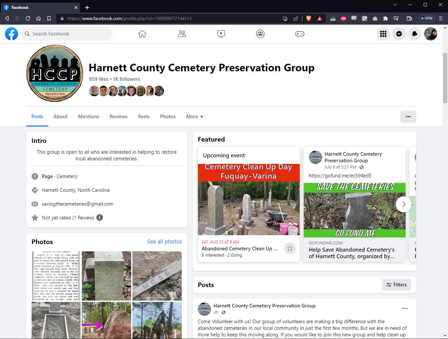Click the savingthecemeteries@gmail.com email link

click(x=78, y=204)
